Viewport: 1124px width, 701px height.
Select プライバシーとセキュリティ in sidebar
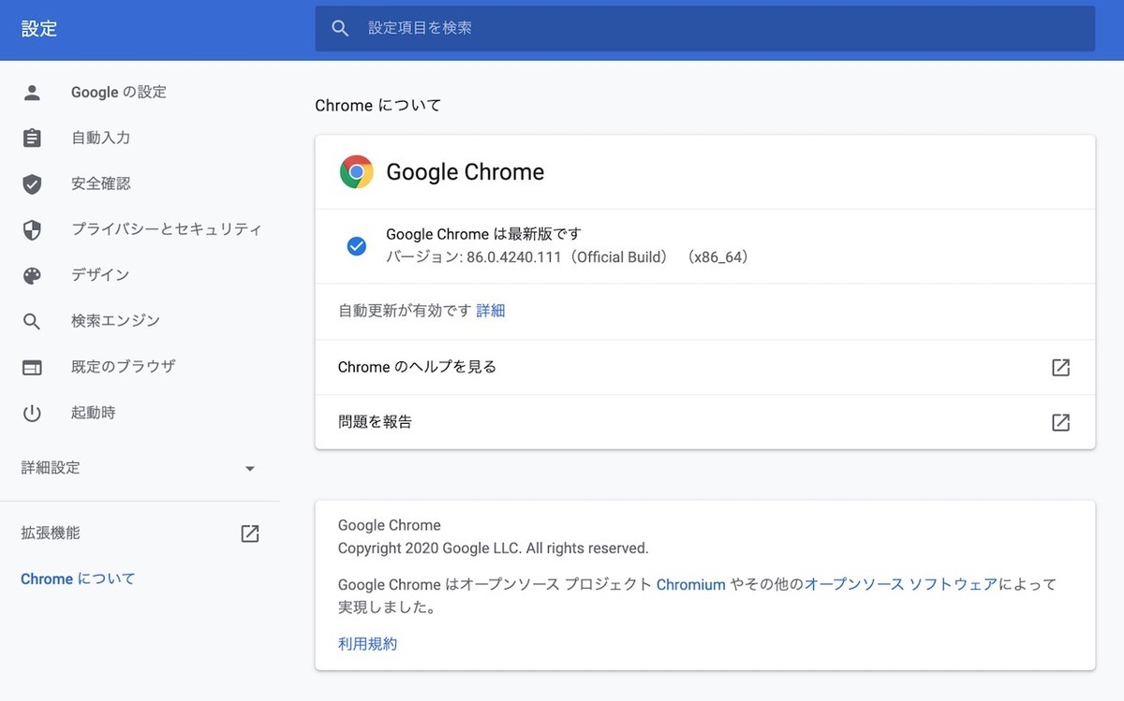coord(167,229)
